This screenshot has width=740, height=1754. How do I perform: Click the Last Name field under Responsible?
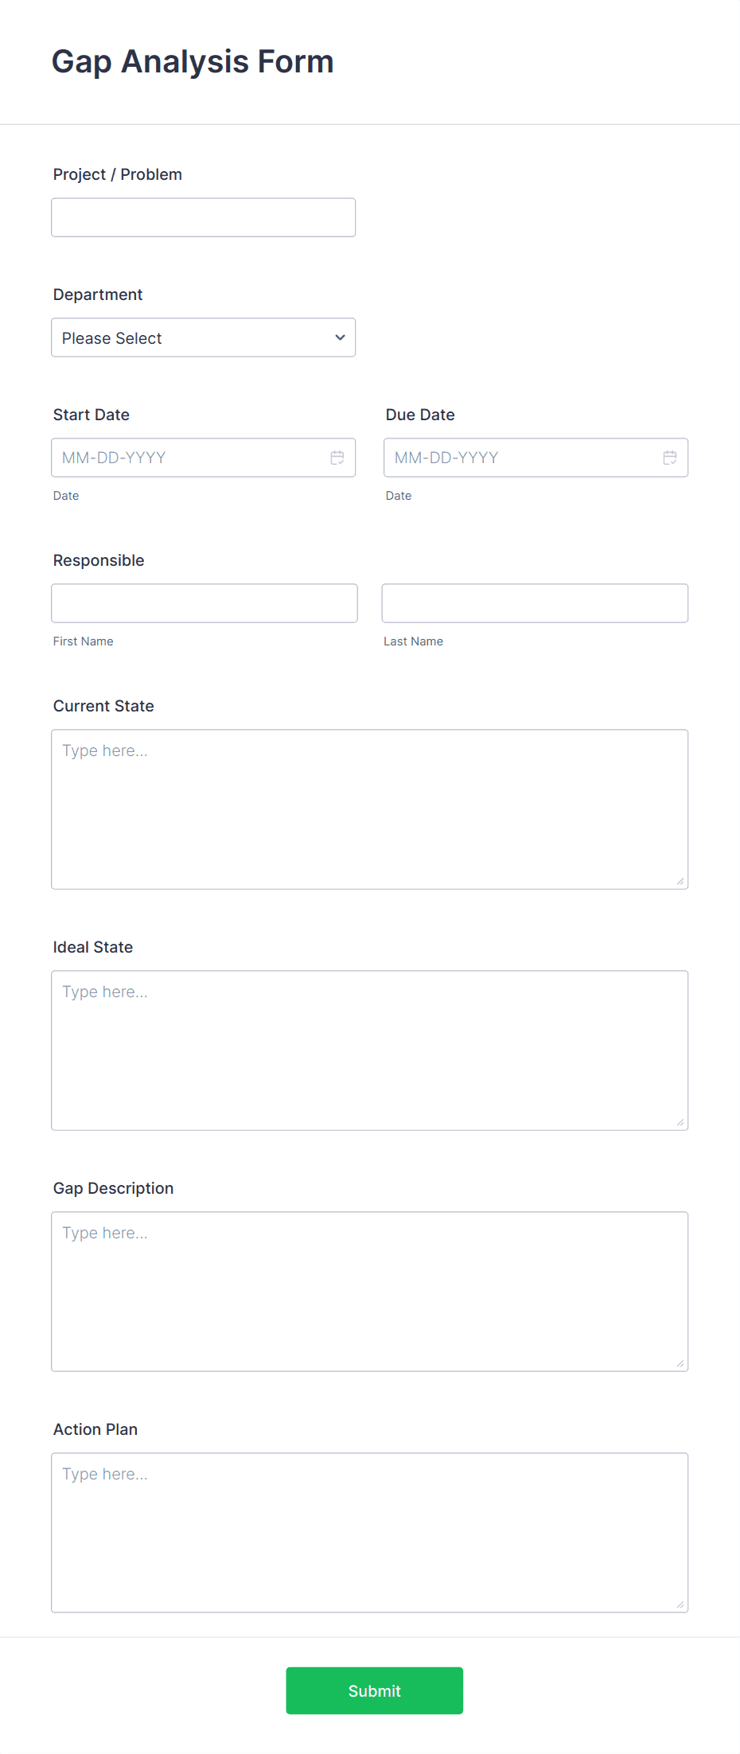[x=535, y=602]
